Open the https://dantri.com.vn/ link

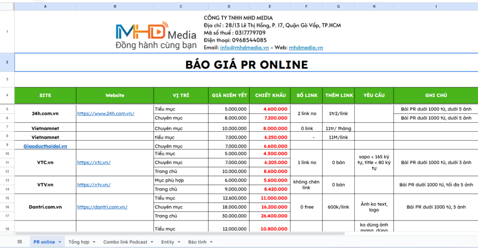pyautogui.click(x=102, y=206)
